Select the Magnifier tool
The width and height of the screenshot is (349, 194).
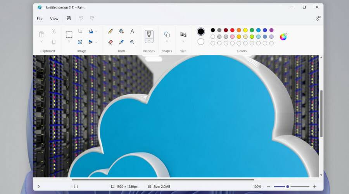point(132,42)
